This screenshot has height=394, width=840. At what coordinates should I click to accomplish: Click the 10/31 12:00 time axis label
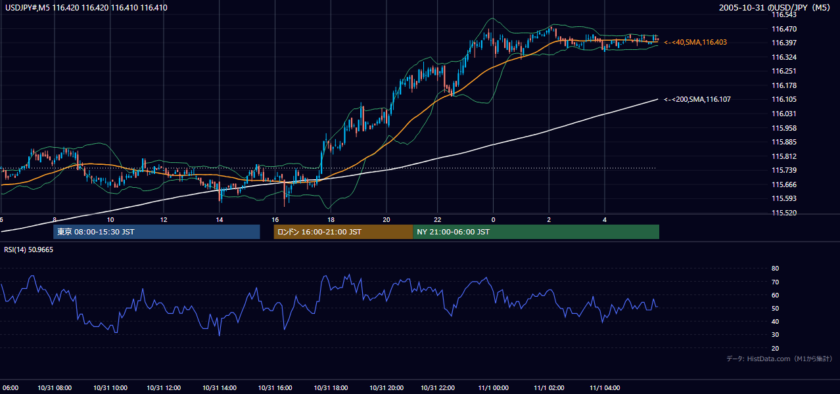pyautogui.click(x=164, y=387)
